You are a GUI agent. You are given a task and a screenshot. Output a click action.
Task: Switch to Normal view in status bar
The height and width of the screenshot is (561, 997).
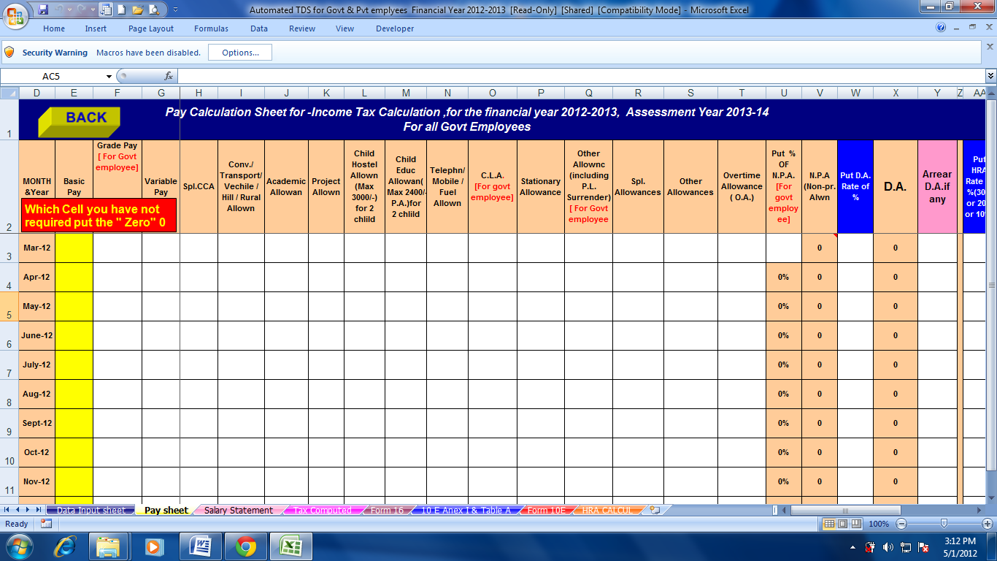pos(828,524)
